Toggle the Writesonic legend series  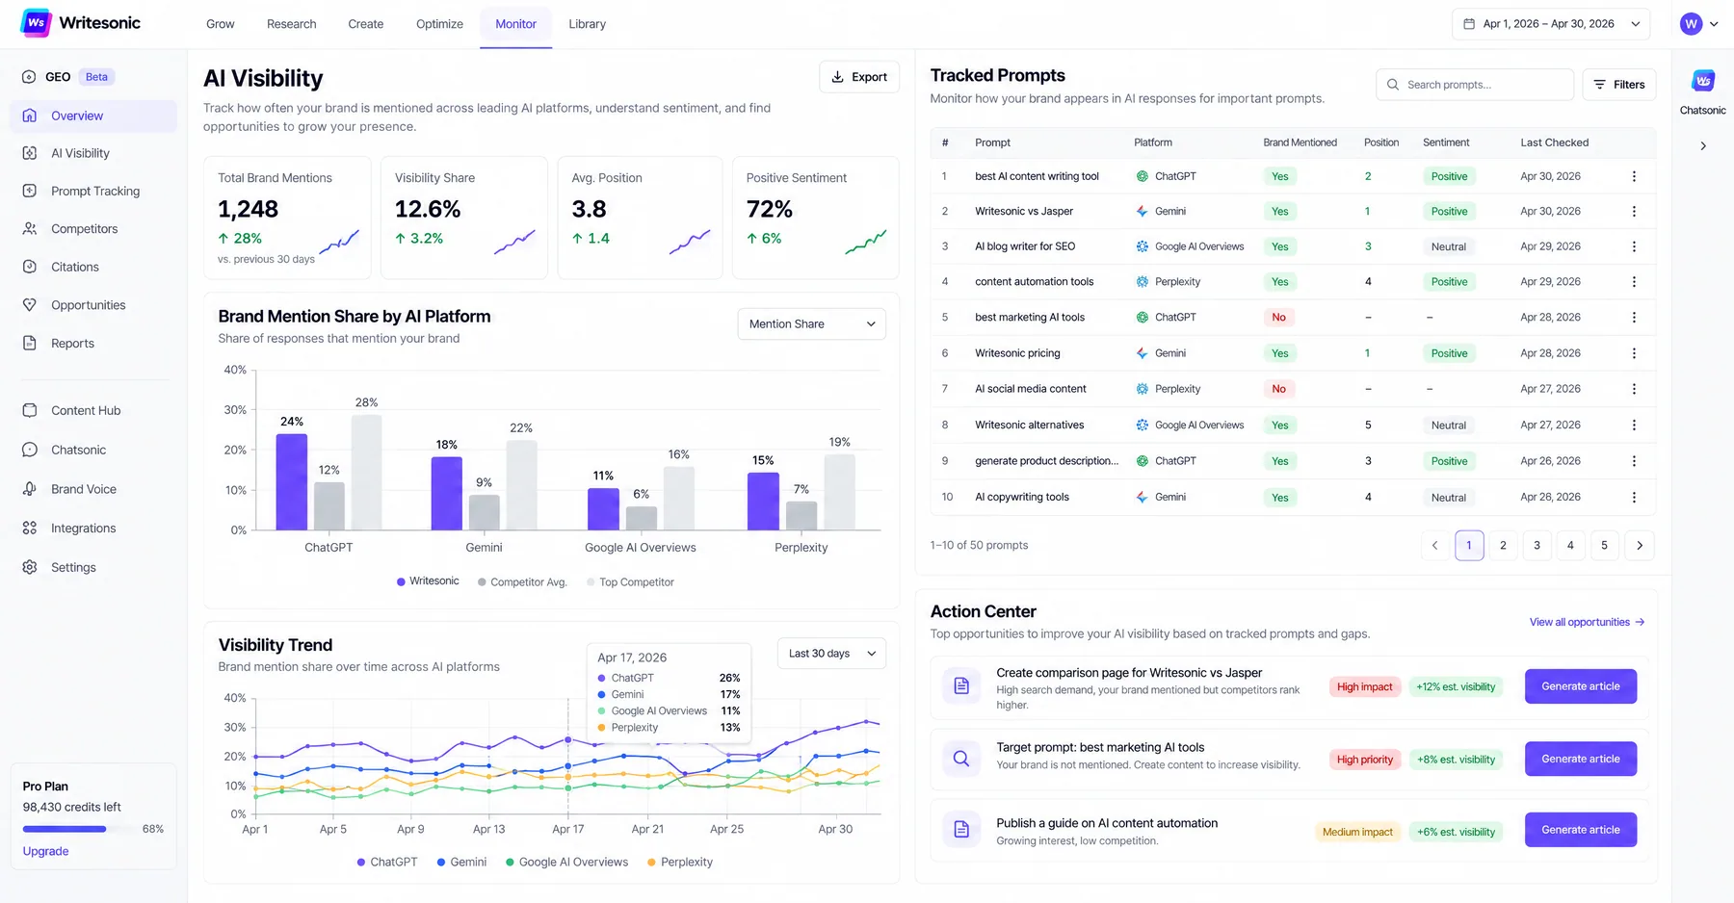[x=428, y=581]
